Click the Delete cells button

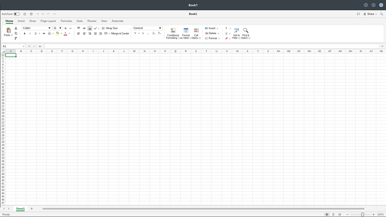pyautogui.click(x=212, y=33)
